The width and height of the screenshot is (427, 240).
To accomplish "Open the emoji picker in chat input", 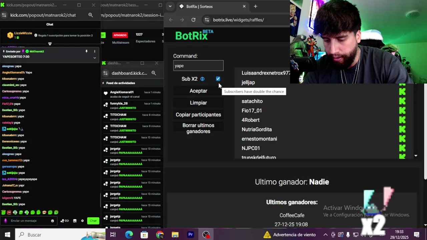I will tap(52, 221).
